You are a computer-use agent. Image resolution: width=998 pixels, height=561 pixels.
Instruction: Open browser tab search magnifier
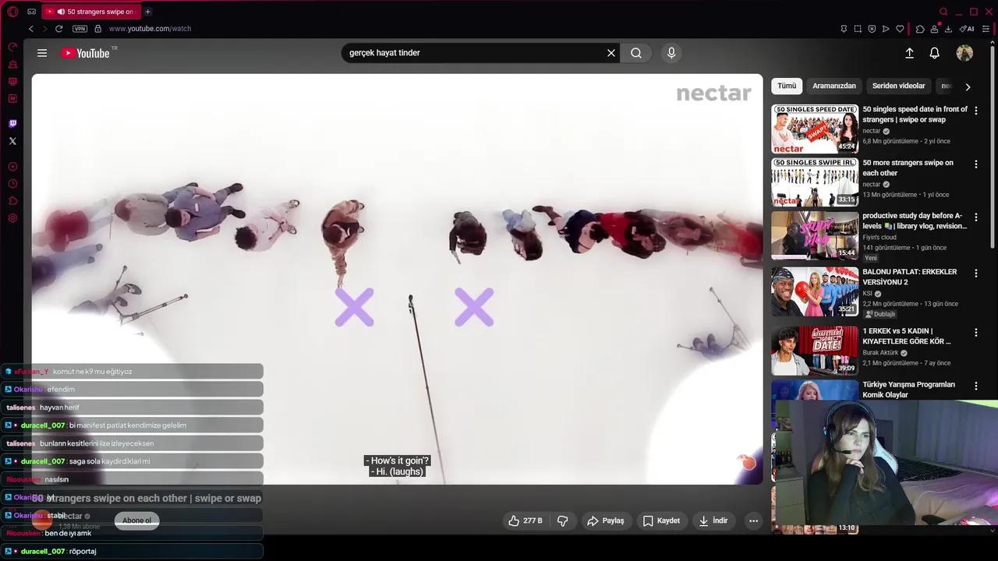tap(943, 12)
